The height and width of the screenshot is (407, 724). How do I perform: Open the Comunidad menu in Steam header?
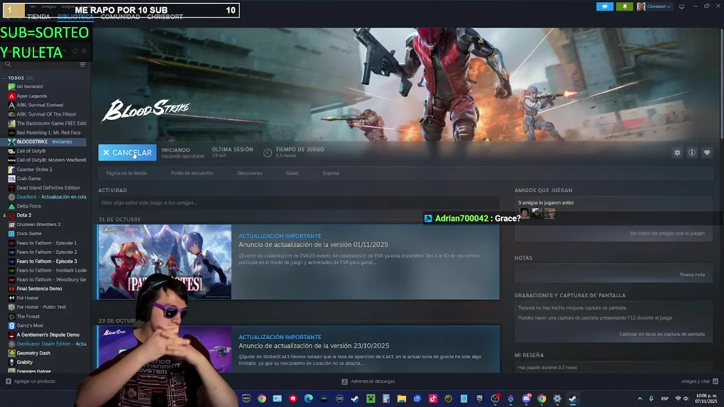click(120, 17)
